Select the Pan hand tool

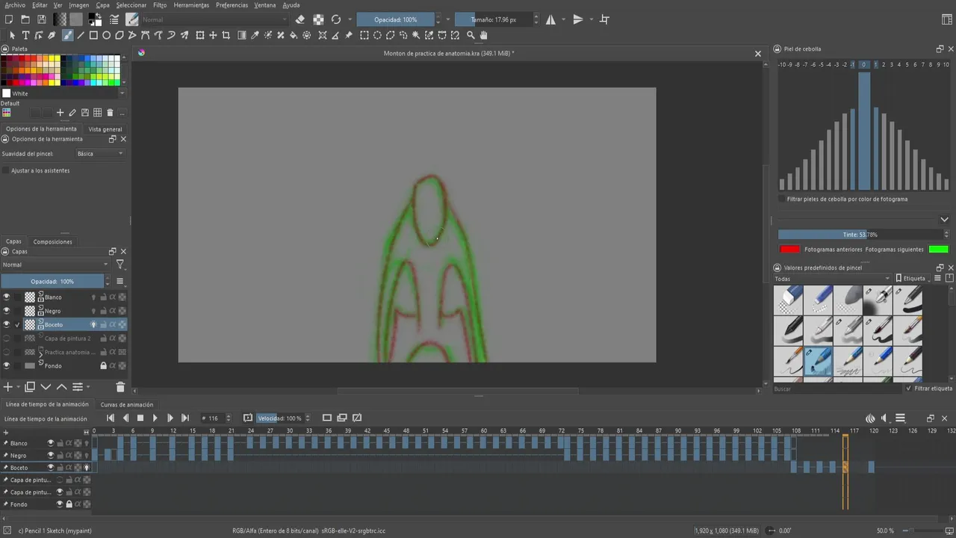click(x=484, y=35)
